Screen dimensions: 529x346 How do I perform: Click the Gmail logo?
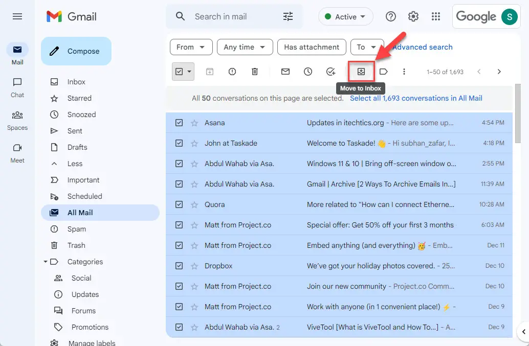coord(72,16)
